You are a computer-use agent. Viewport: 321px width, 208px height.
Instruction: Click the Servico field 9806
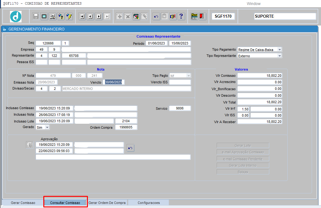pos(180,108)
